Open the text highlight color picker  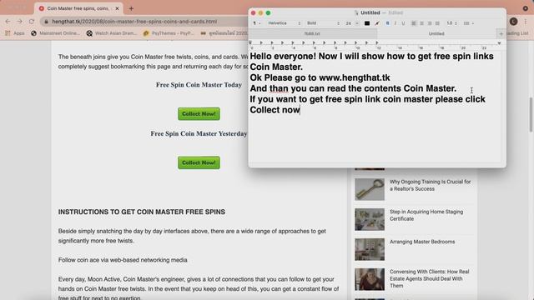376,23
